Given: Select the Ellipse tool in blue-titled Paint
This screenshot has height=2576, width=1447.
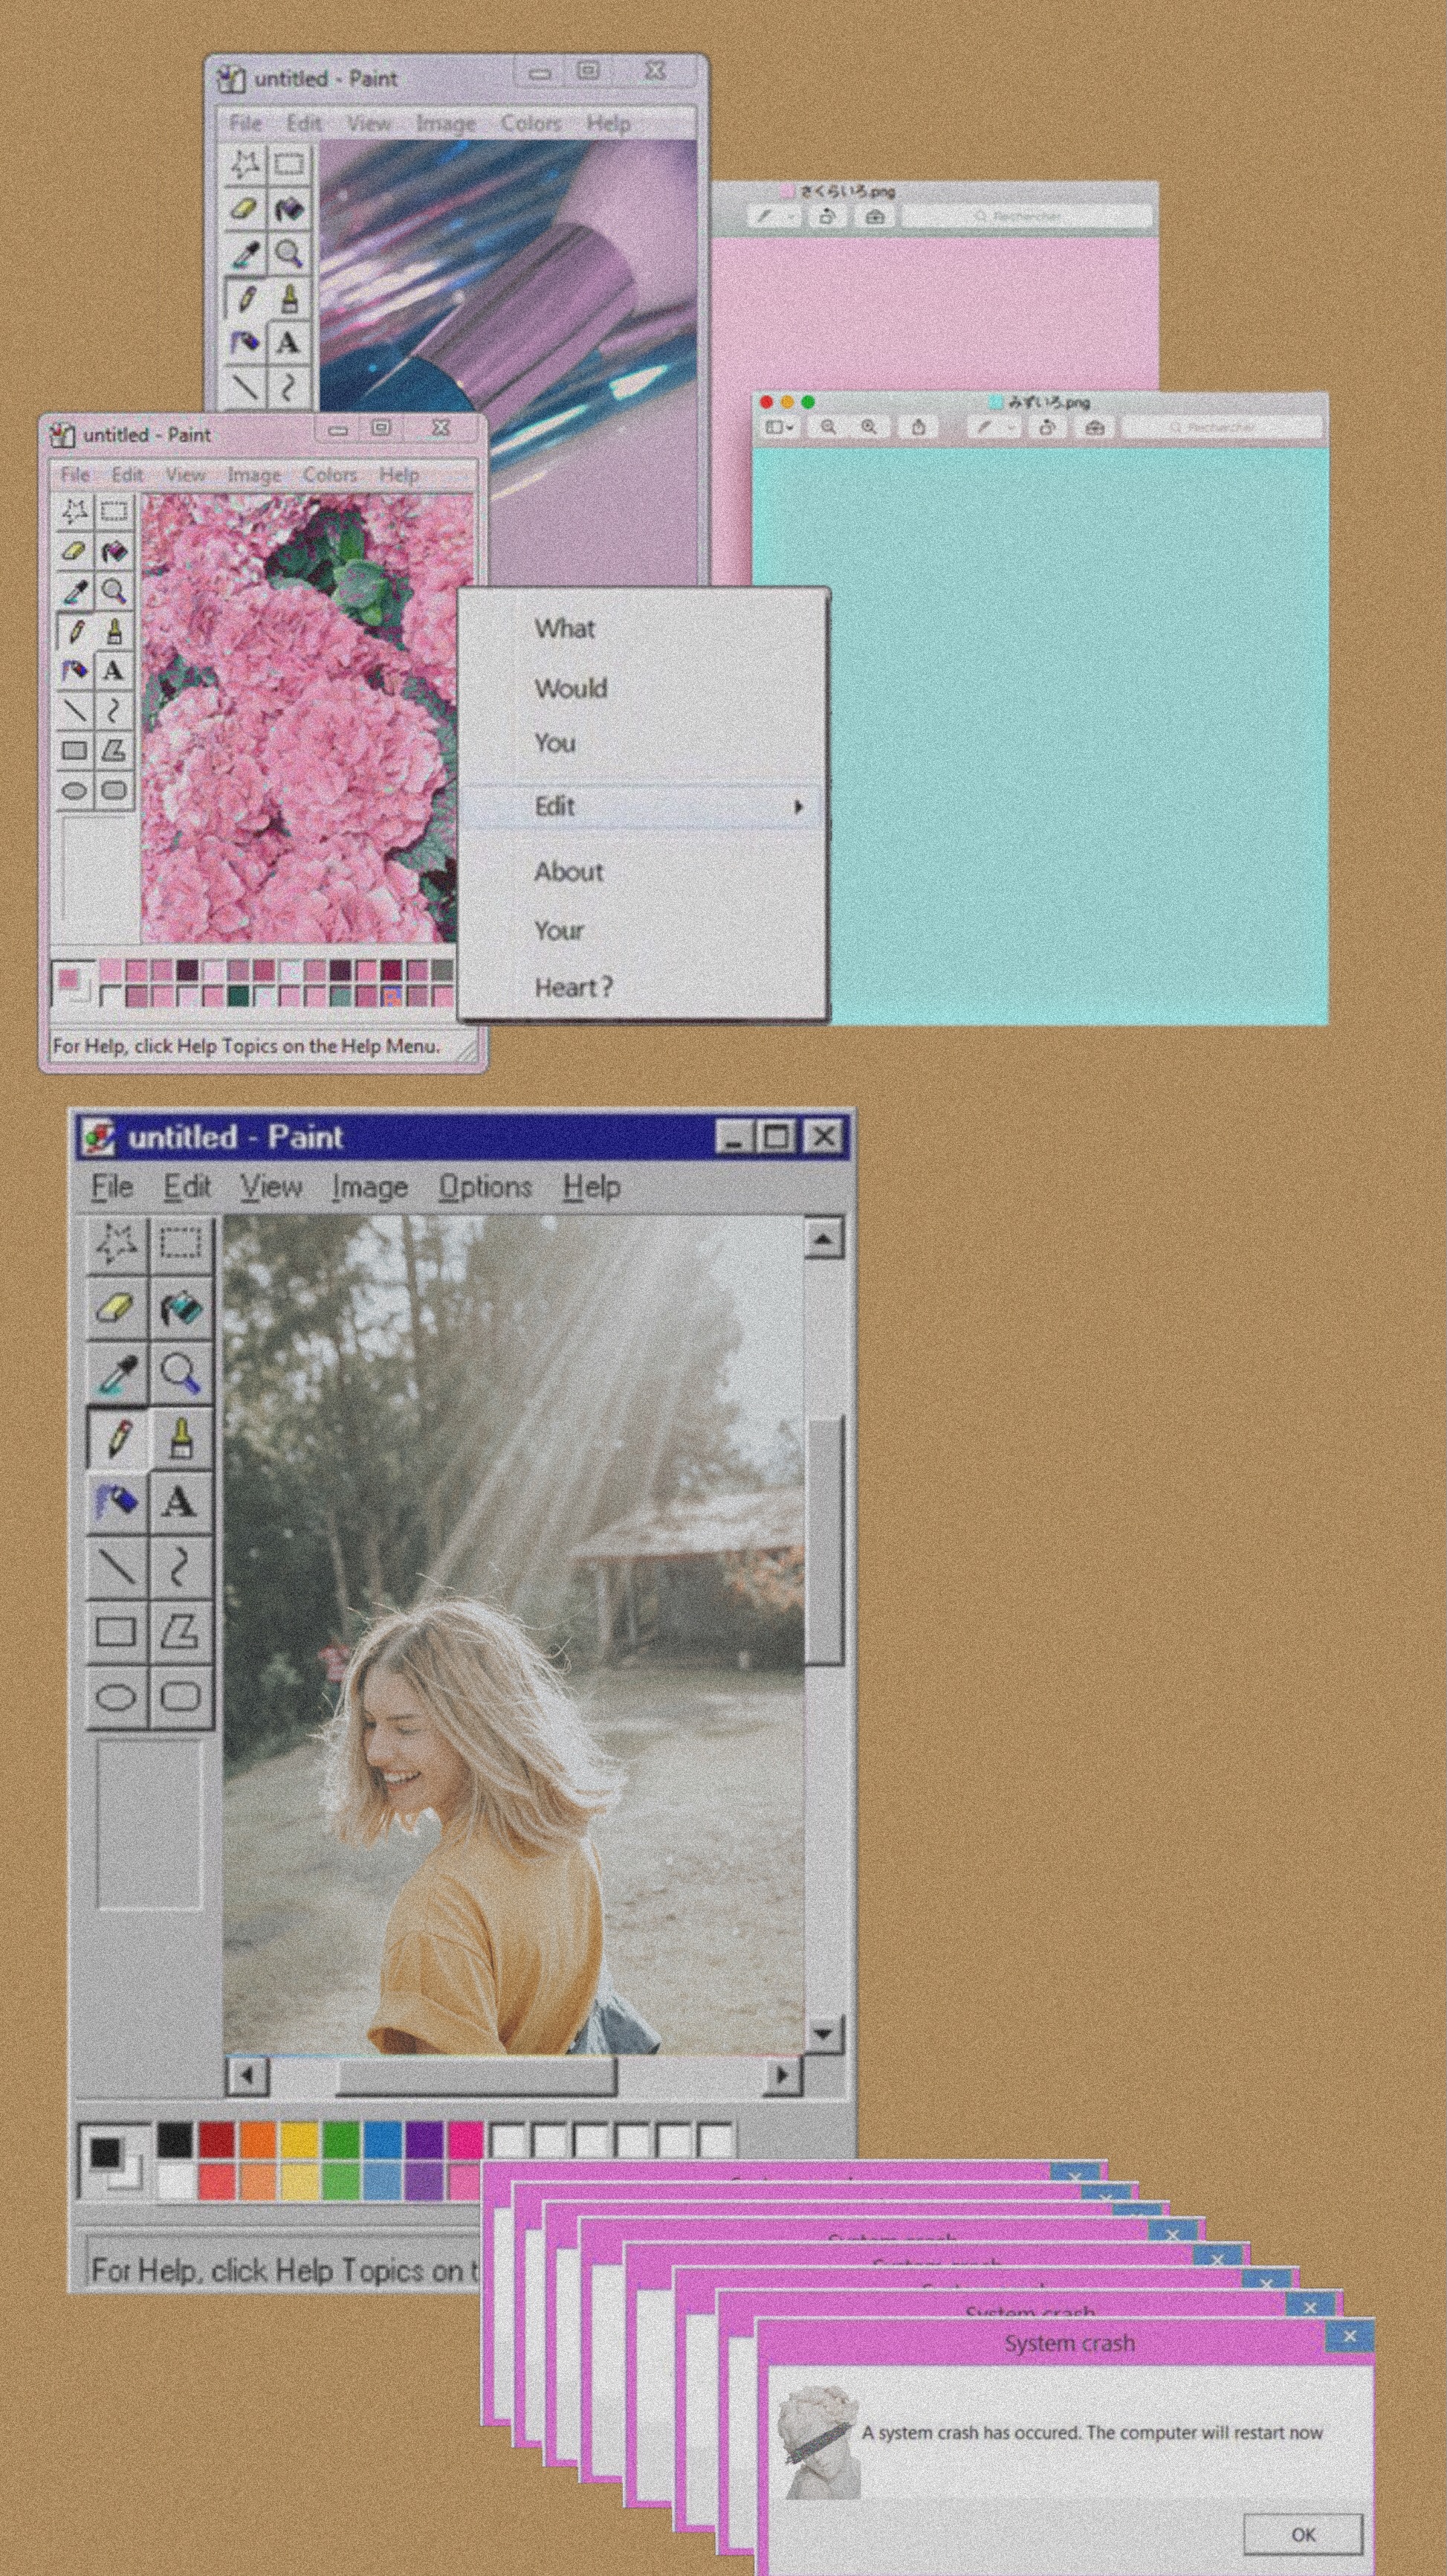Looking at the screenshot, I should click(x=116, y=1697).
